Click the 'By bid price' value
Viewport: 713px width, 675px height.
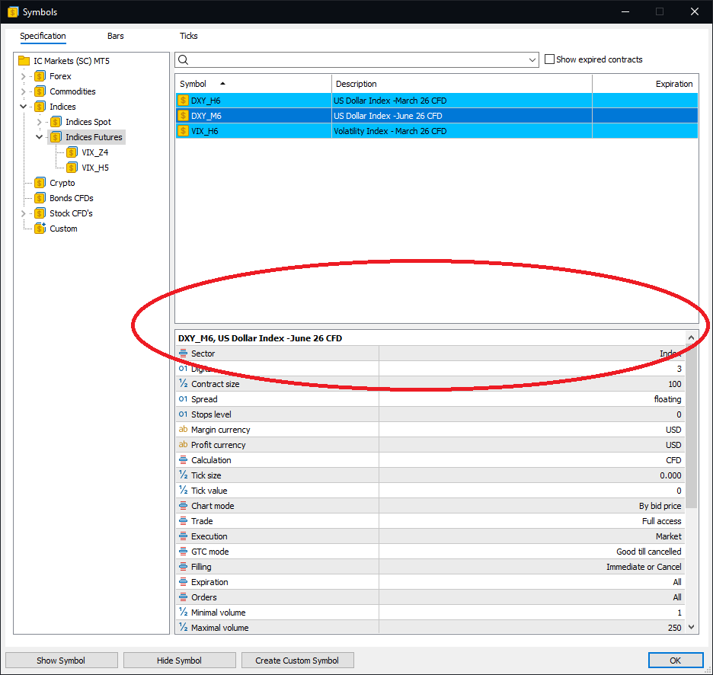[660, 506]
